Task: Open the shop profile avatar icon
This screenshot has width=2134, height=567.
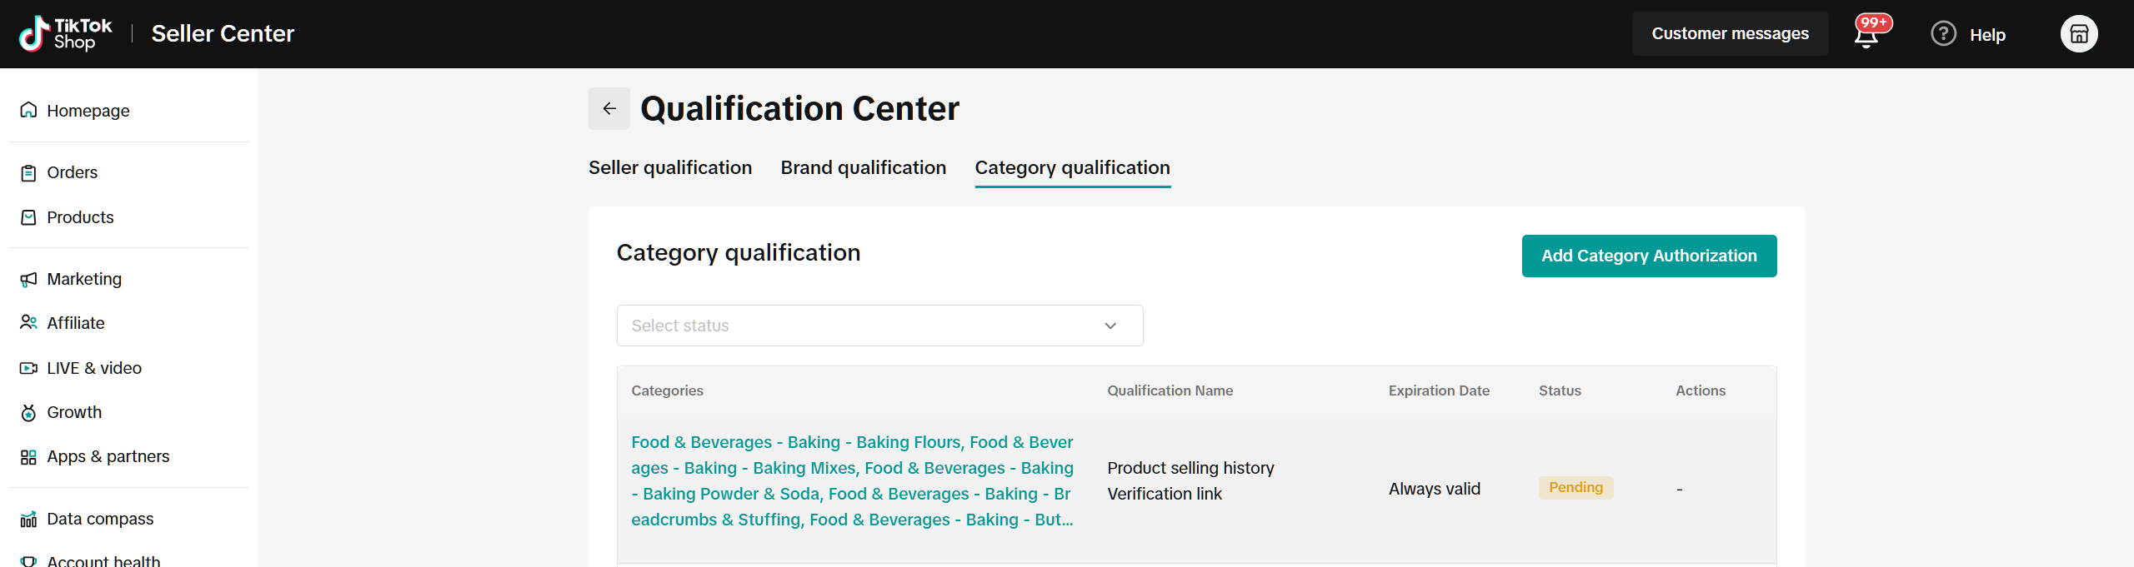Action: (2079, 34)
